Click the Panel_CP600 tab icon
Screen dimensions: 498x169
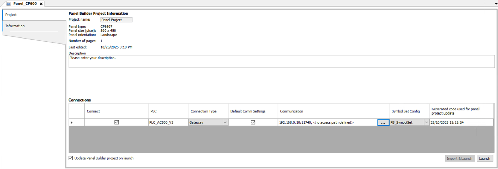pyautogui.click(x=8, y=4)
